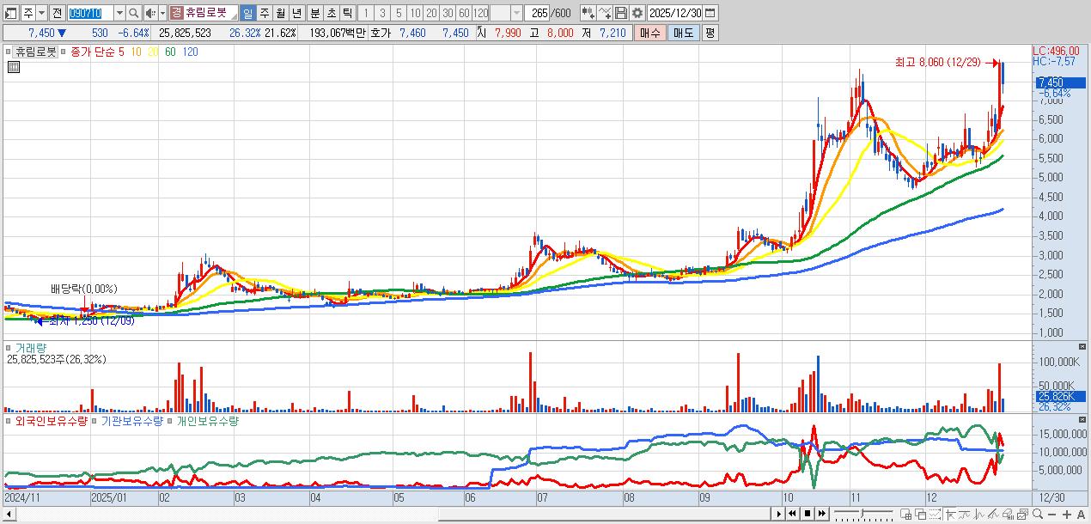This screenshot has width=1091, height=524.
Task: Click the 60-day moving average legend
Action: [170, 52]
